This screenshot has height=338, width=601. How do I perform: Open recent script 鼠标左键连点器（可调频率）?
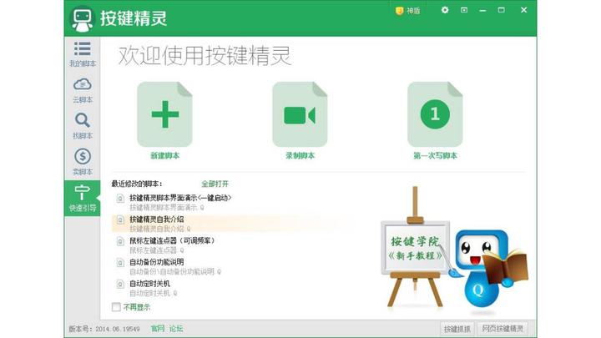172,240
